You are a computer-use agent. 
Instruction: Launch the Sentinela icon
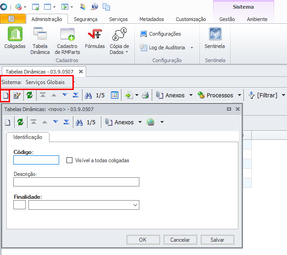215,38
